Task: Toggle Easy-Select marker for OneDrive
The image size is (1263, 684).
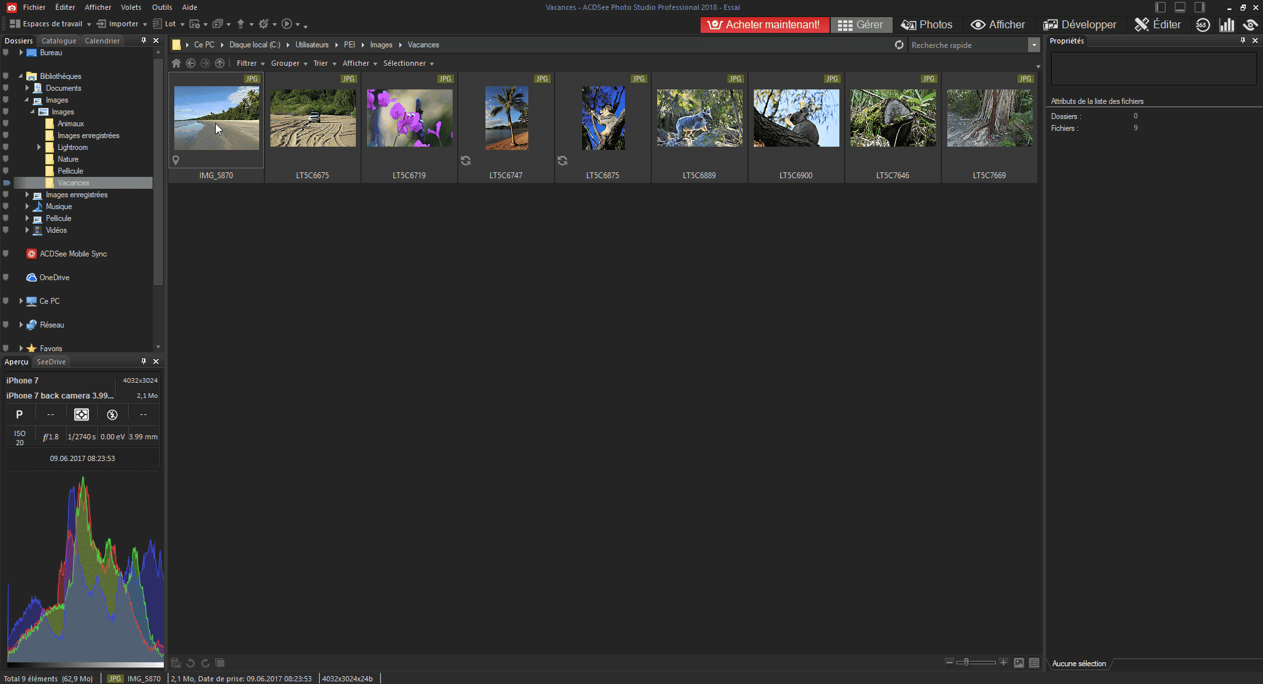Action: (6, 278)
